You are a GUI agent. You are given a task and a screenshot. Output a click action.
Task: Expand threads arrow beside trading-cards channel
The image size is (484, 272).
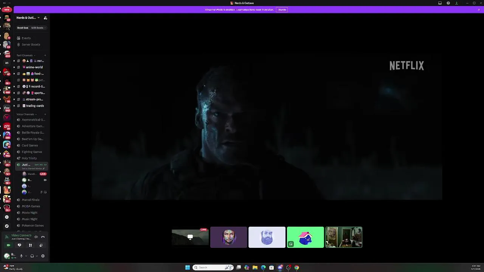click(14, 106)
